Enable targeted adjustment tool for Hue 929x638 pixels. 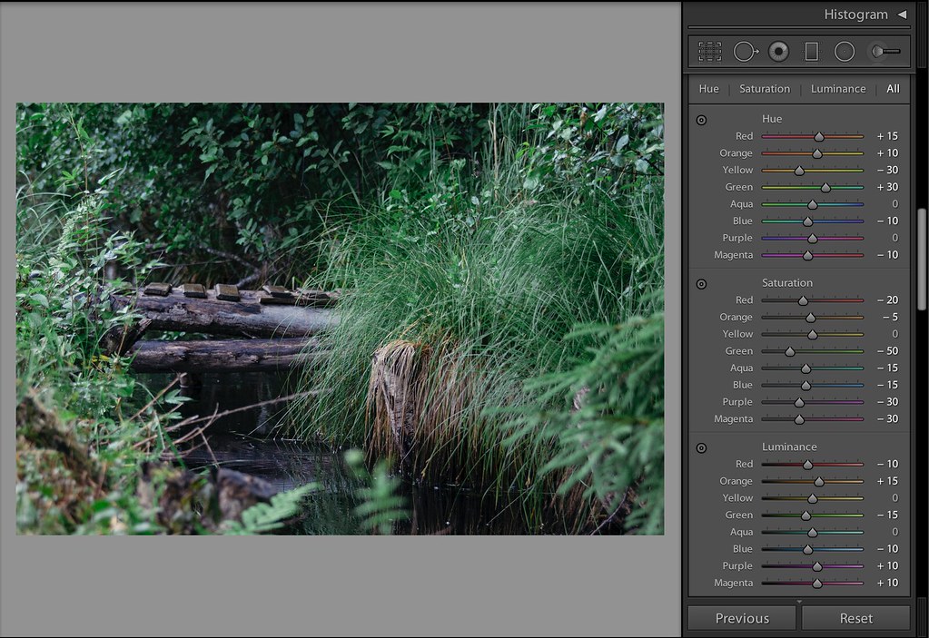click(701, 120)
